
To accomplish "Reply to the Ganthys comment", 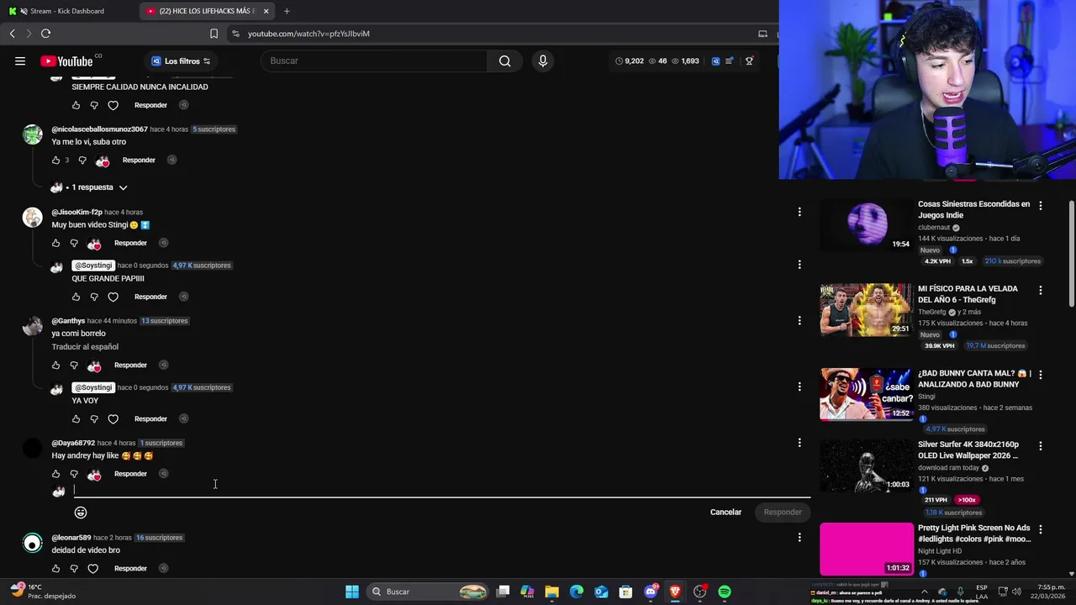I will click(x=130, y=365).
